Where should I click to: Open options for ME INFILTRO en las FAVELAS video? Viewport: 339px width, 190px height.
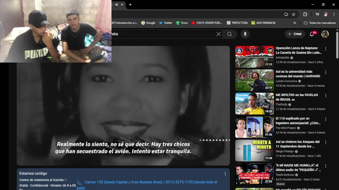pos(326,96)
